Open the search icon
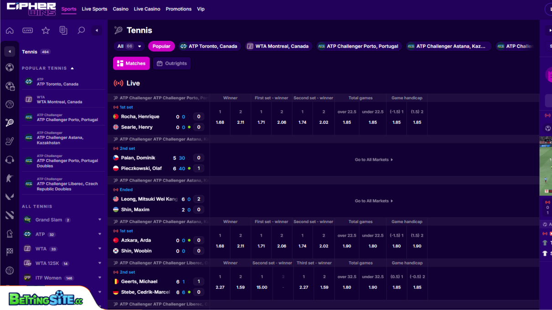This screenshot has width=552, height=310. point(81,30)
